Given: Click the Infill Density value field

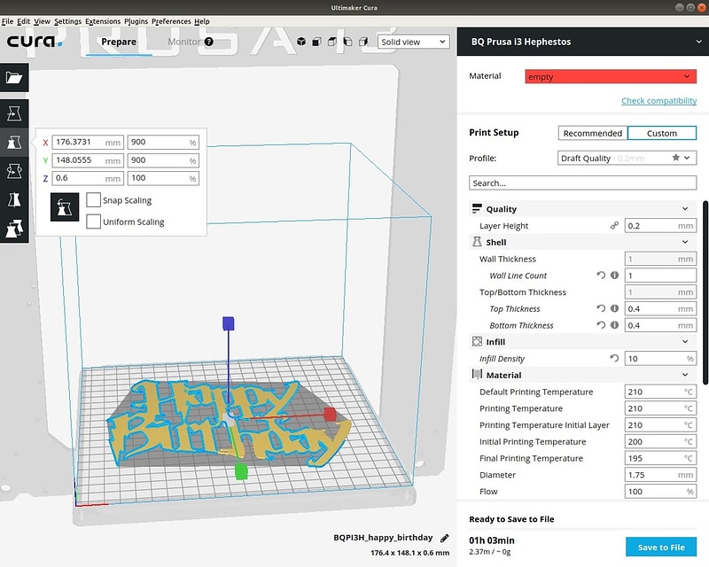Looking at the screenshot, I should (660, 358).
